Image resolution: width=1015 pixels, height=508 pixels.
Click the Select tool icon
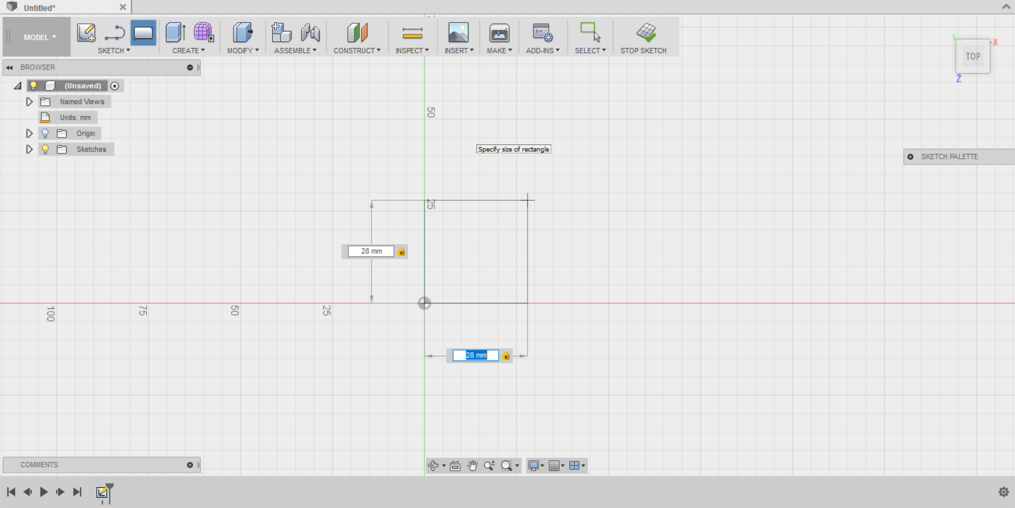pyautogui.click(x=590, y=32)
